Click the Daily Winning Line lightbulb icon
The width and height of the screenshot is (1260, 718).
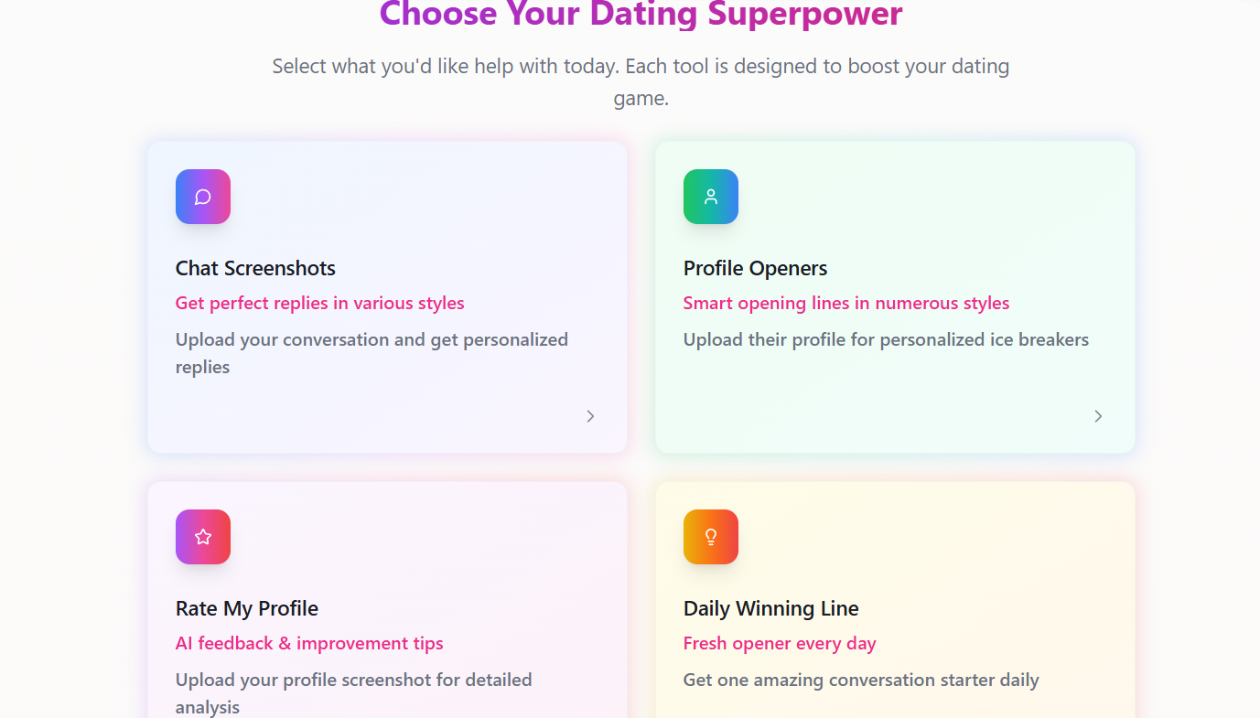pos(711,537)
